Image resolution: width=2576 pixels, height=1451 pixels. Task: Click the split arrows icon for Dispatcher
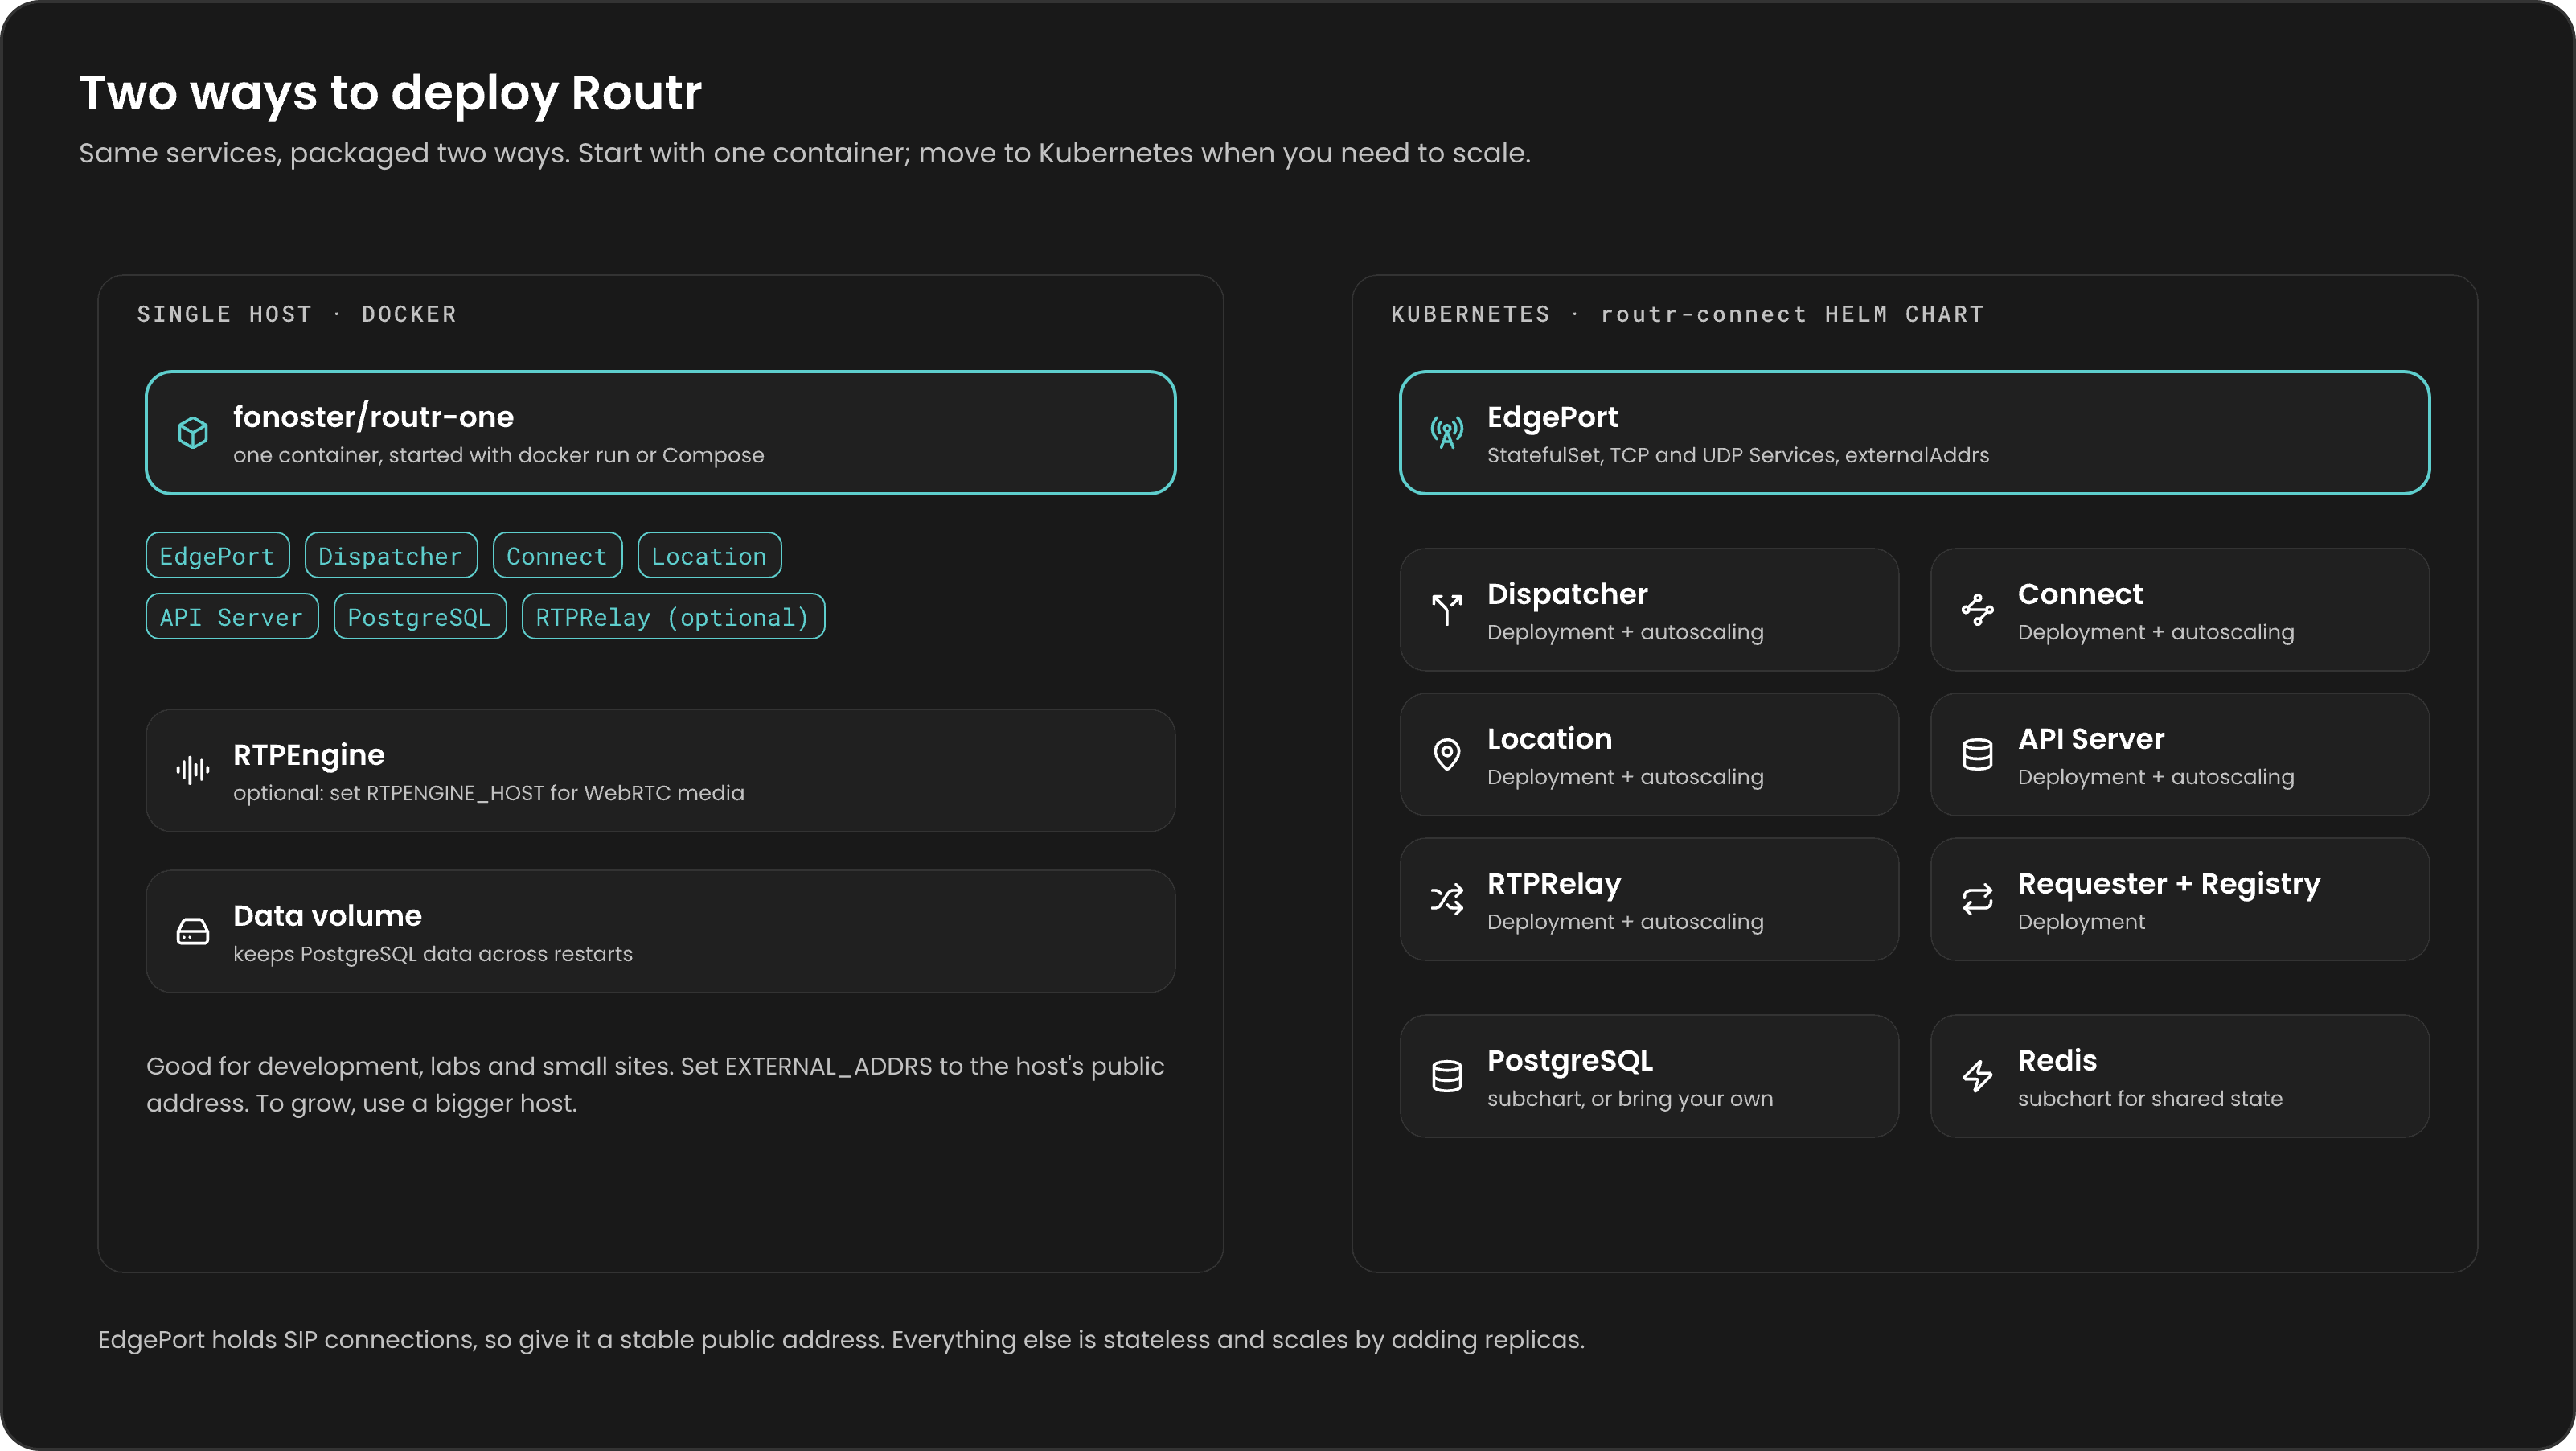click(x=1446, y=610)
